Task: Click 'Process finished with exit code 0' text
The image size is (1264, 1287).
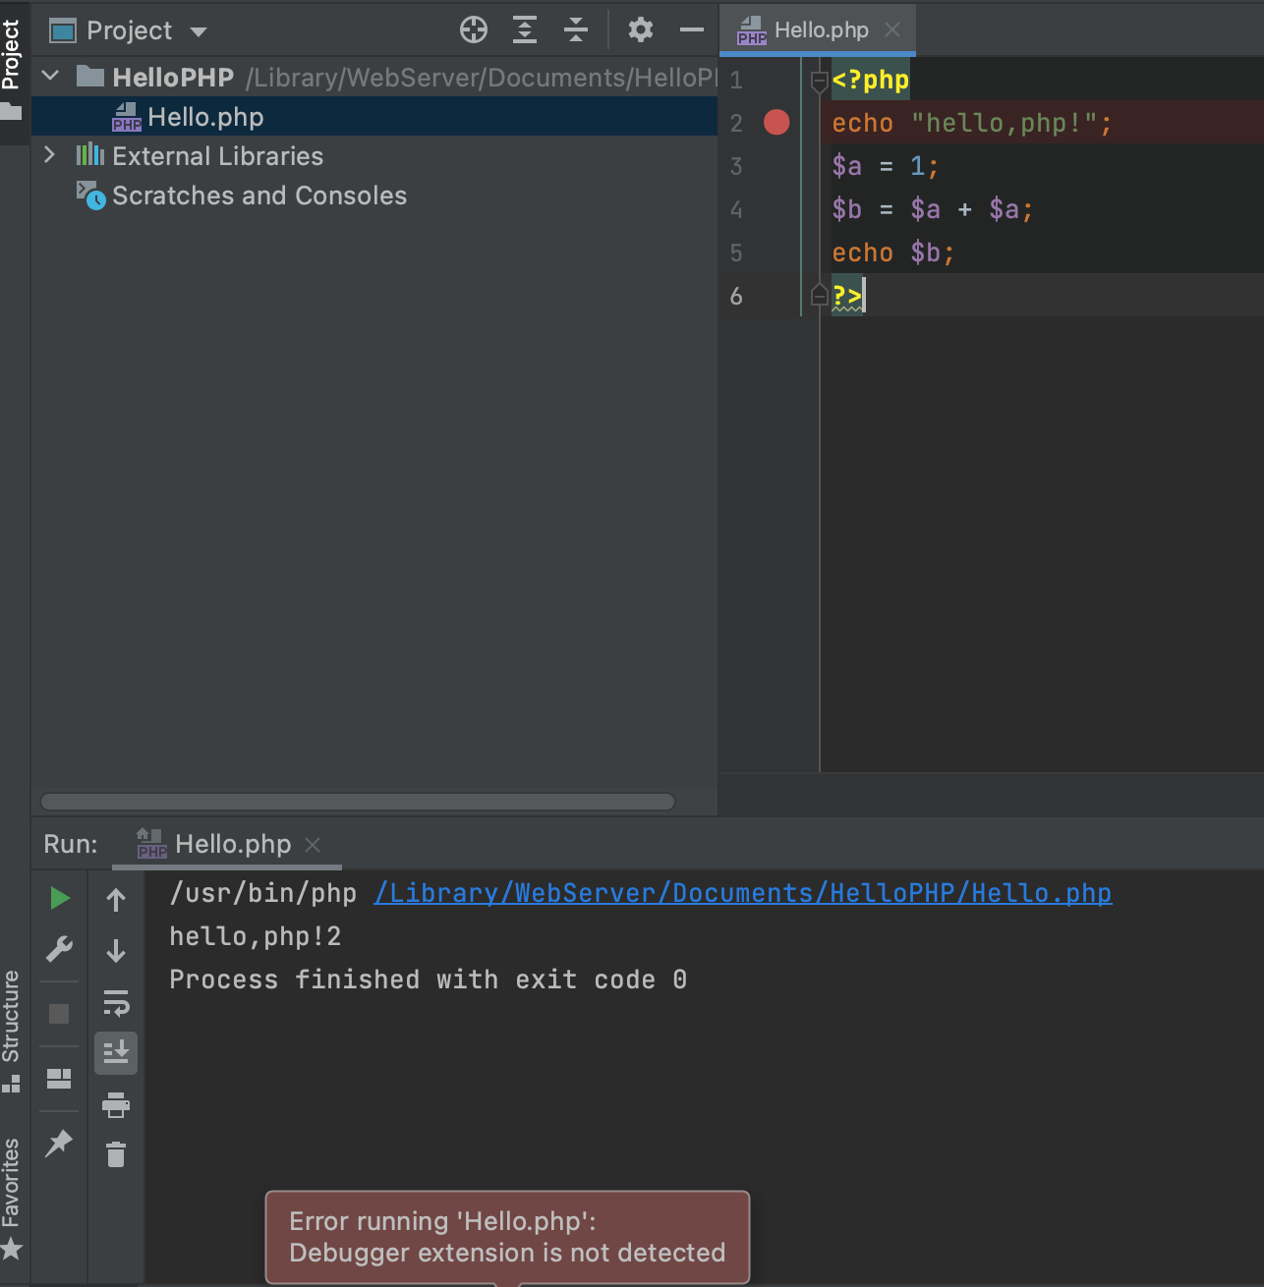Action: click(429, 979)
